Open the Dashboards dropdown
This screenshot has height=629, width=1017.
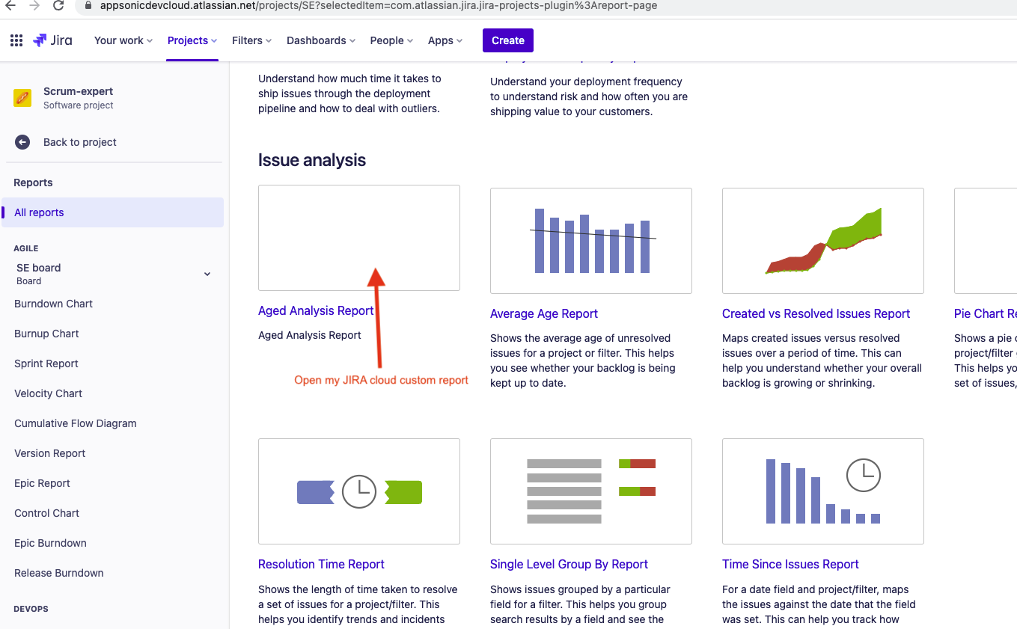321,40
